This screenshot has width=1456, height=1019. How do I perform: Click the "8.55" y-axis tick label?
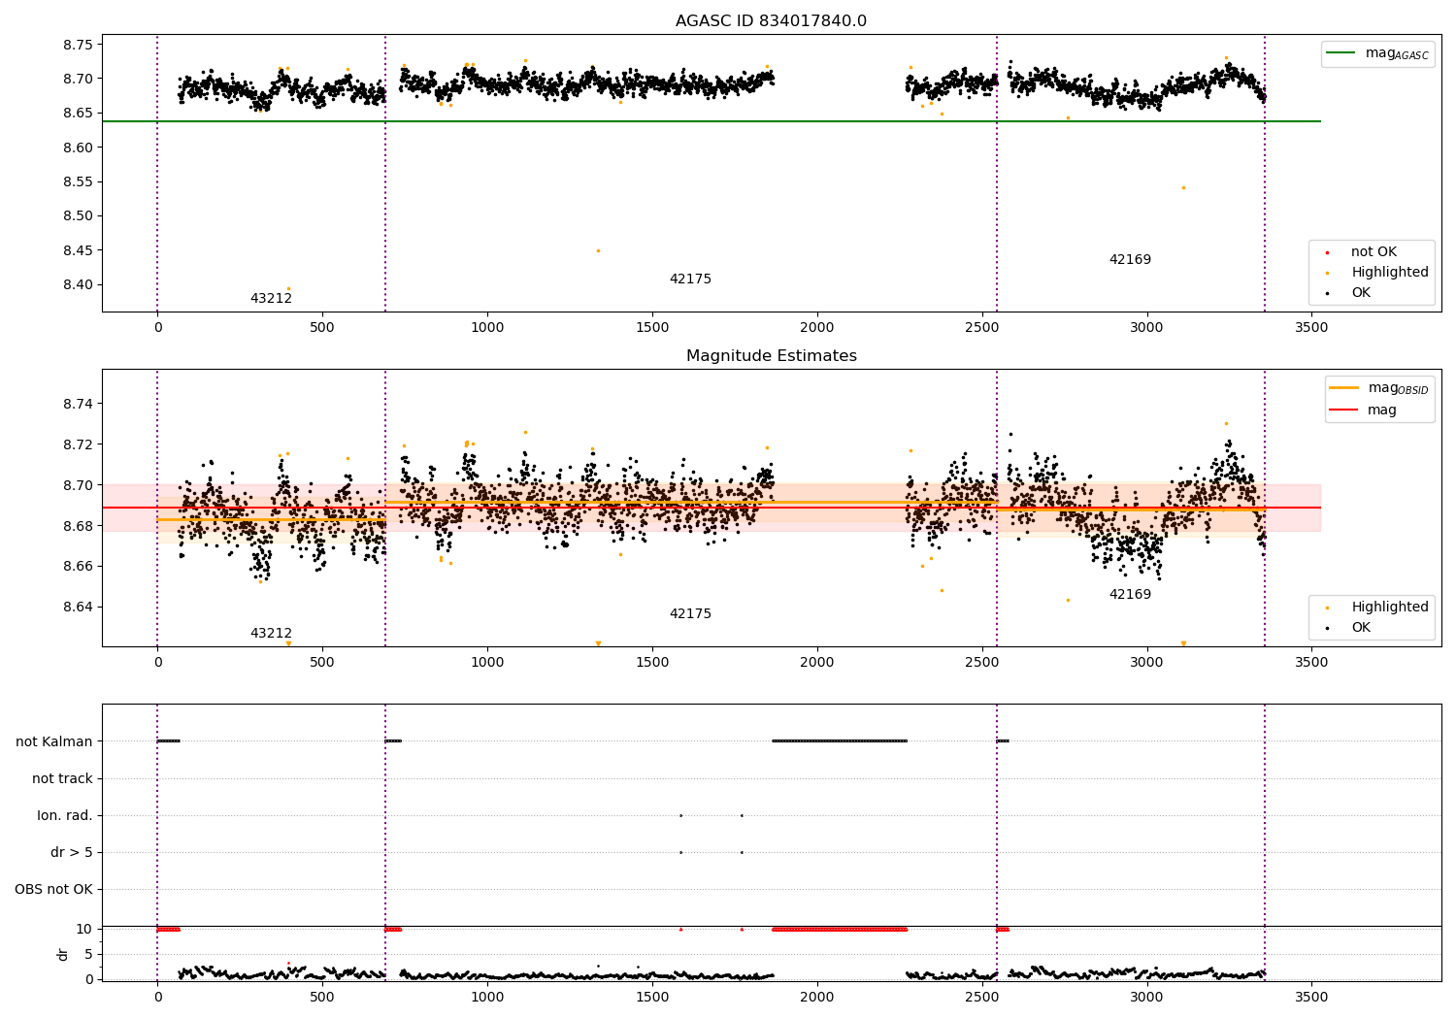point(78,182)
